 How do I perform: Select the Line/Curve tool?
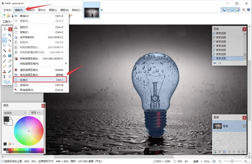coord(10,77)
